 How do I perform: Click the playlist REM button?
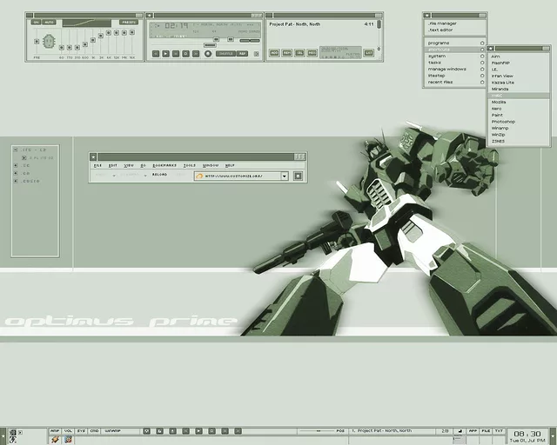pyautogui.click(x=286, y=53)
